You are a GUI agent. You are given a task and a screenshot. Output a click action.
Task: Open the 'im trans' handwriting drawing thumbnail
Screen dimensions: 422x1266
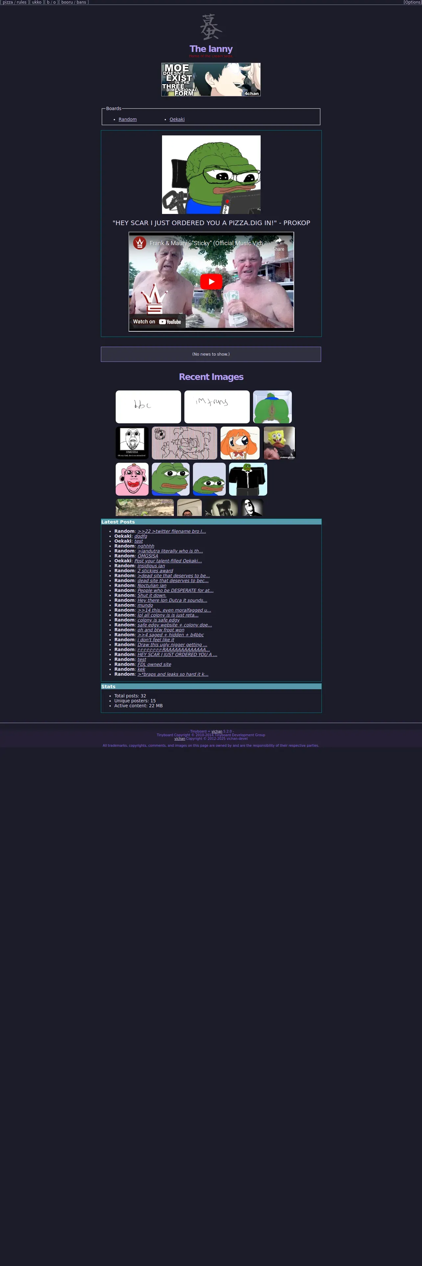(x=217, y=407)
